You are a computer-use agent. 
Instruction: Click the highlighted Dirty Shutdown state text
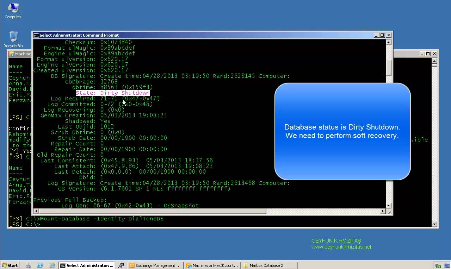click(x=112, y=93)
